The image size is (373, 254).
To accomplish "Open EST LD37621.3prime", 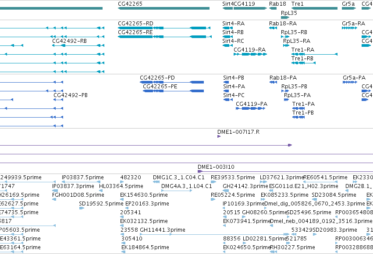I will point(263,182).
